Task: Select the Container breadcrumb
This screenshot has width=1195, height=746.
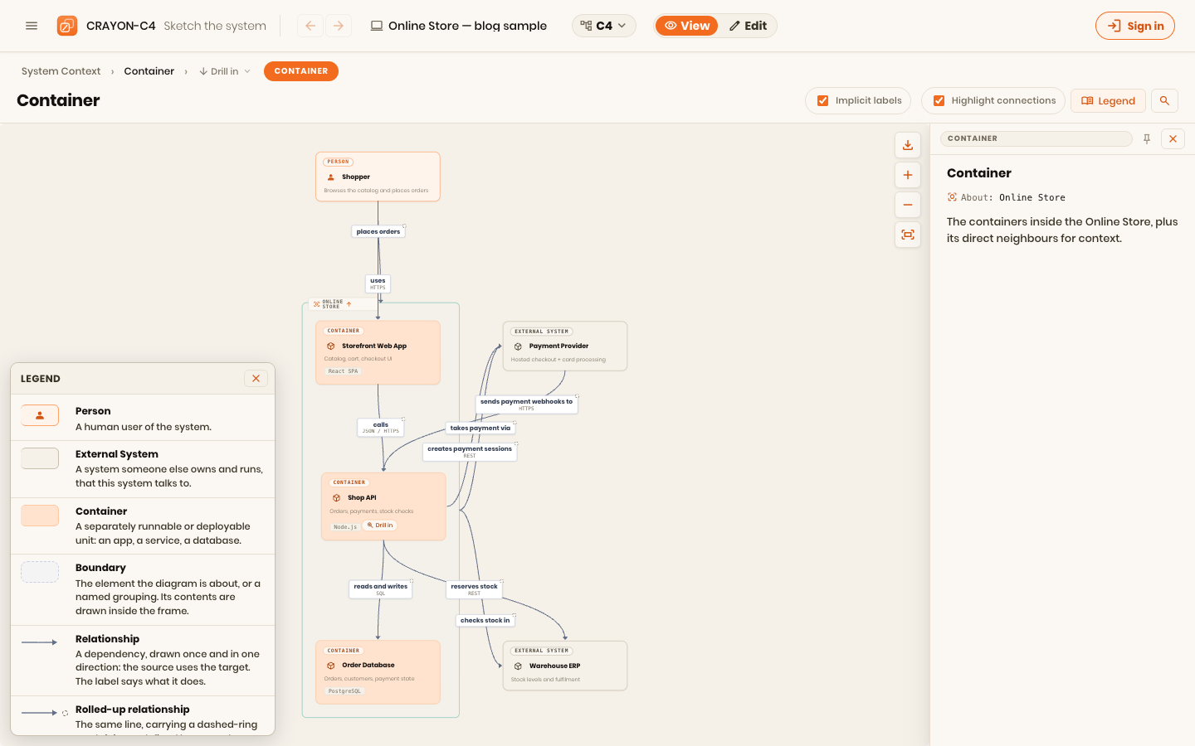Action: pyautogui.click(x=149, y=71)
